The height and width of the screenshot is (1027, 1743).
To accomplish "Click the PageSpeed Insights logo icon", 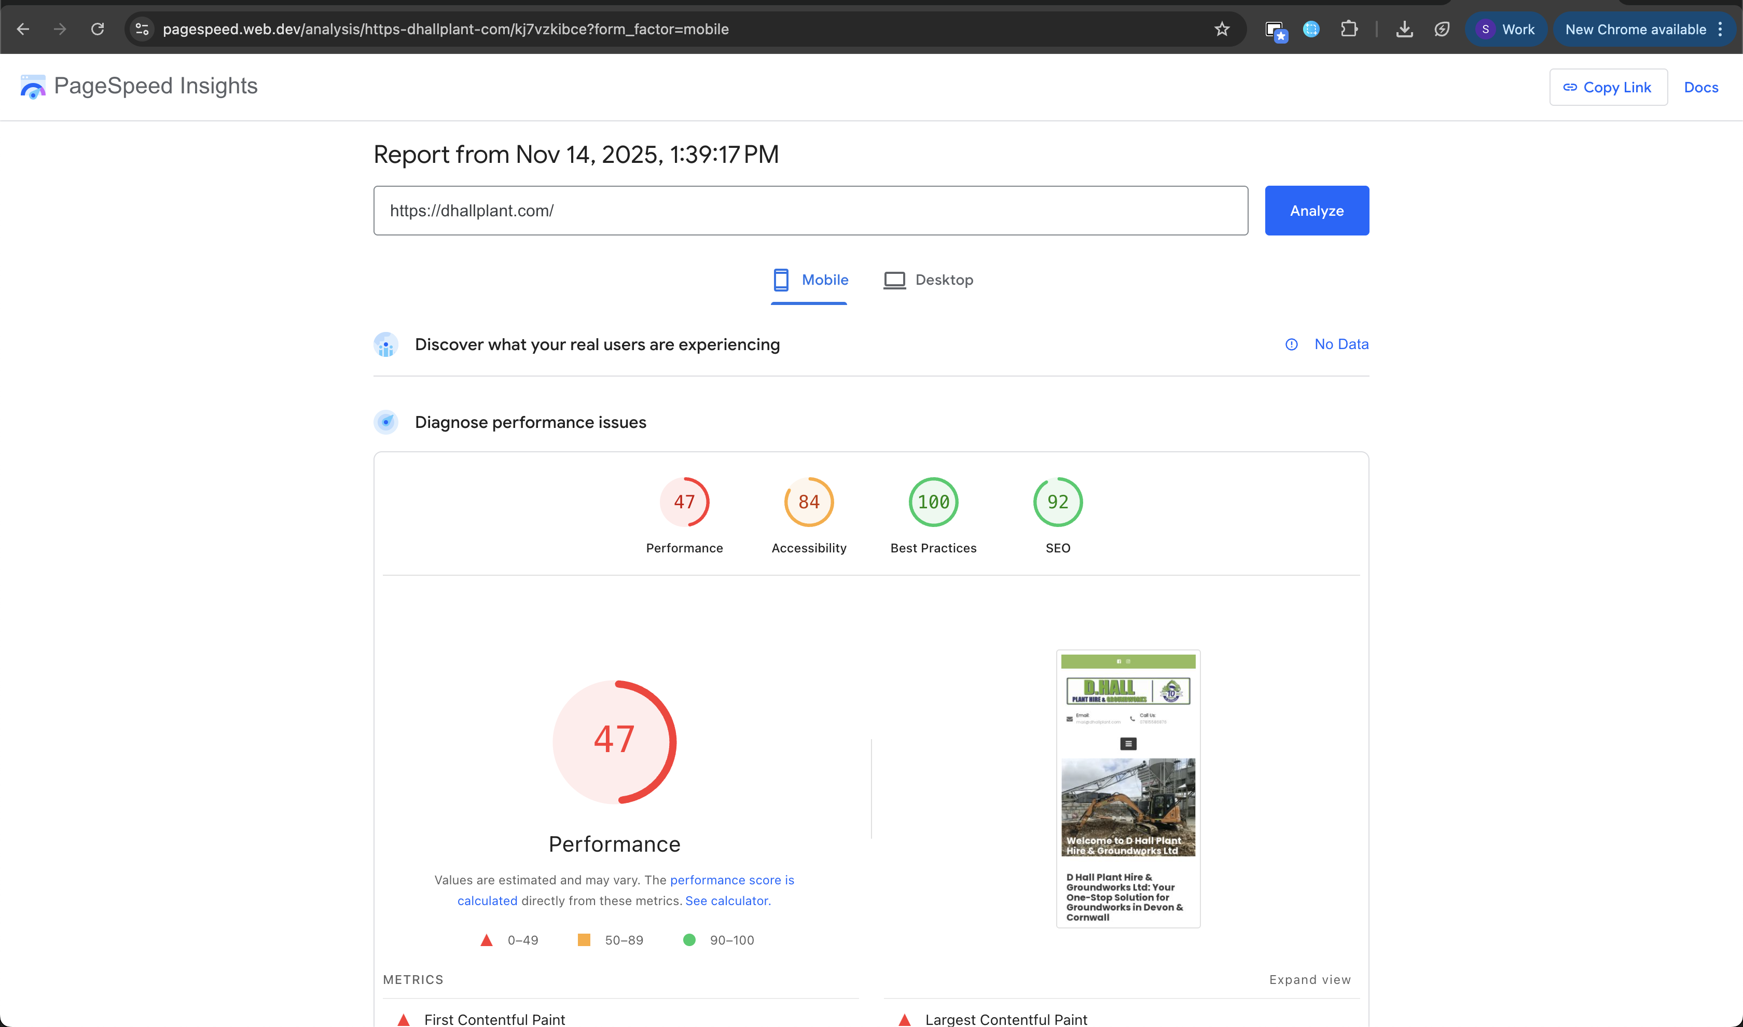I will (x=32, y=86).
